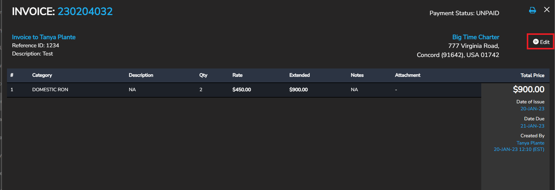
Task: Select the DOMESTIC RON line item
Action: coord(50,90)
